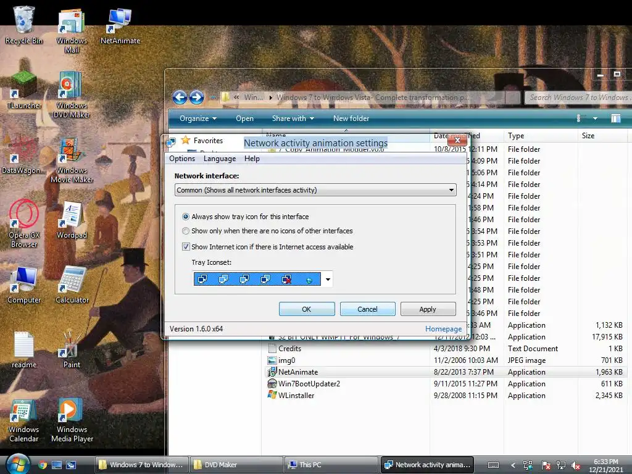This screenshot has width=632, height=474.
Task: Select Always show tray icon radio
Action: coord(185,217)
